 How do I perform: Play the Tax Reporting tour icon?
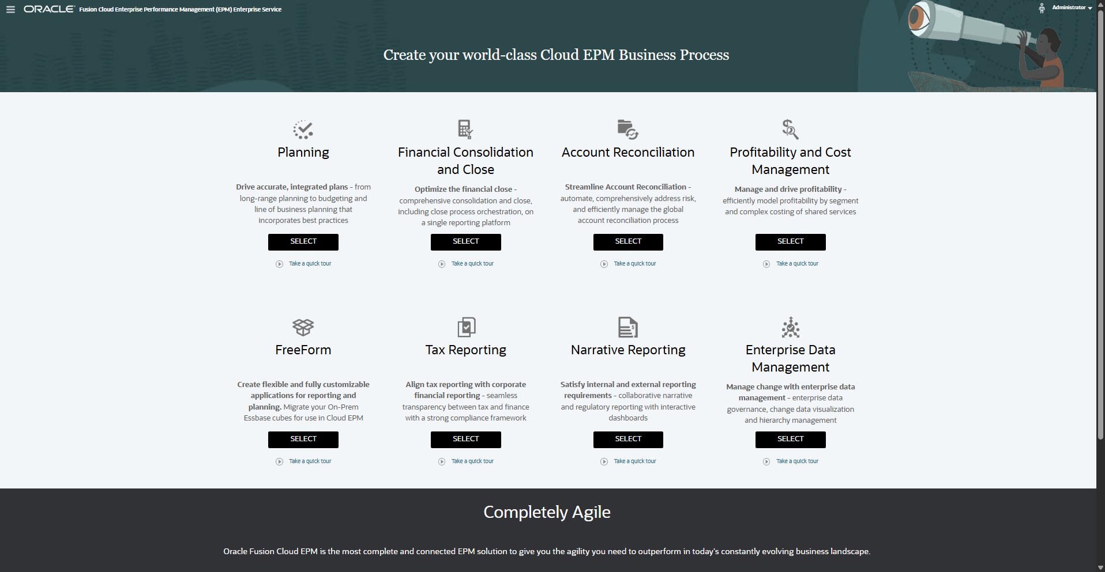point(442,461)
